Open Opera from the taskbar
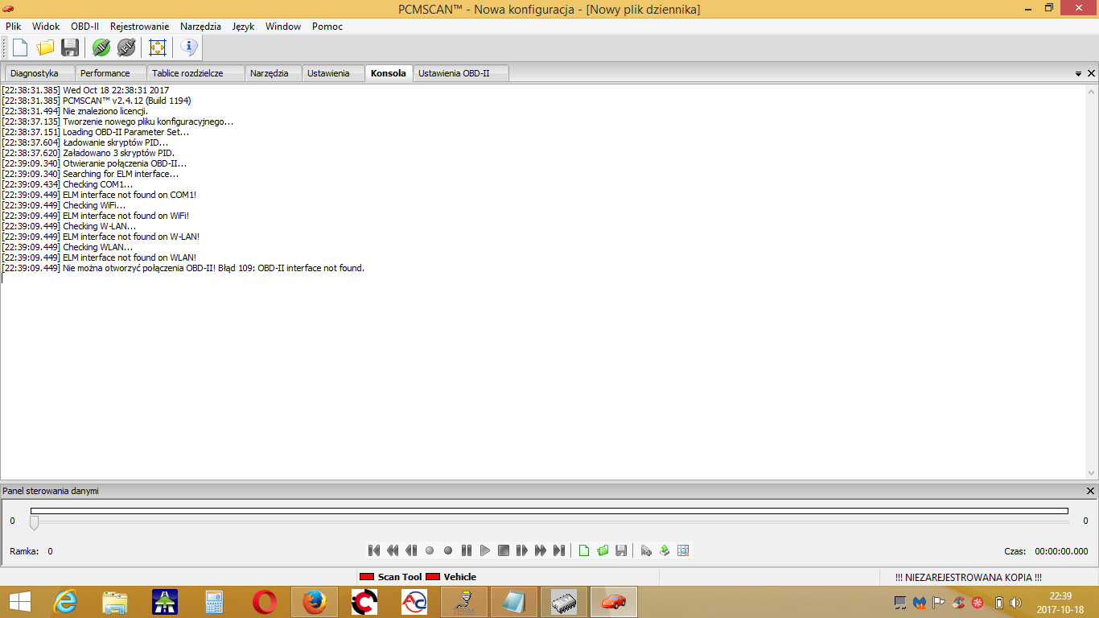This screenshot has height=618, width=1099. 265,602
